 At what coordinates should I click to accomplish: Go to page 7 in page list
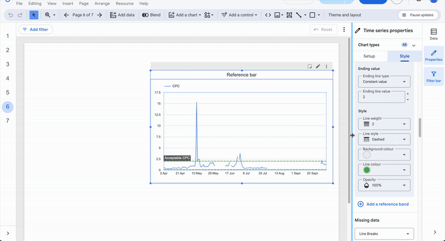click(8, 121)
